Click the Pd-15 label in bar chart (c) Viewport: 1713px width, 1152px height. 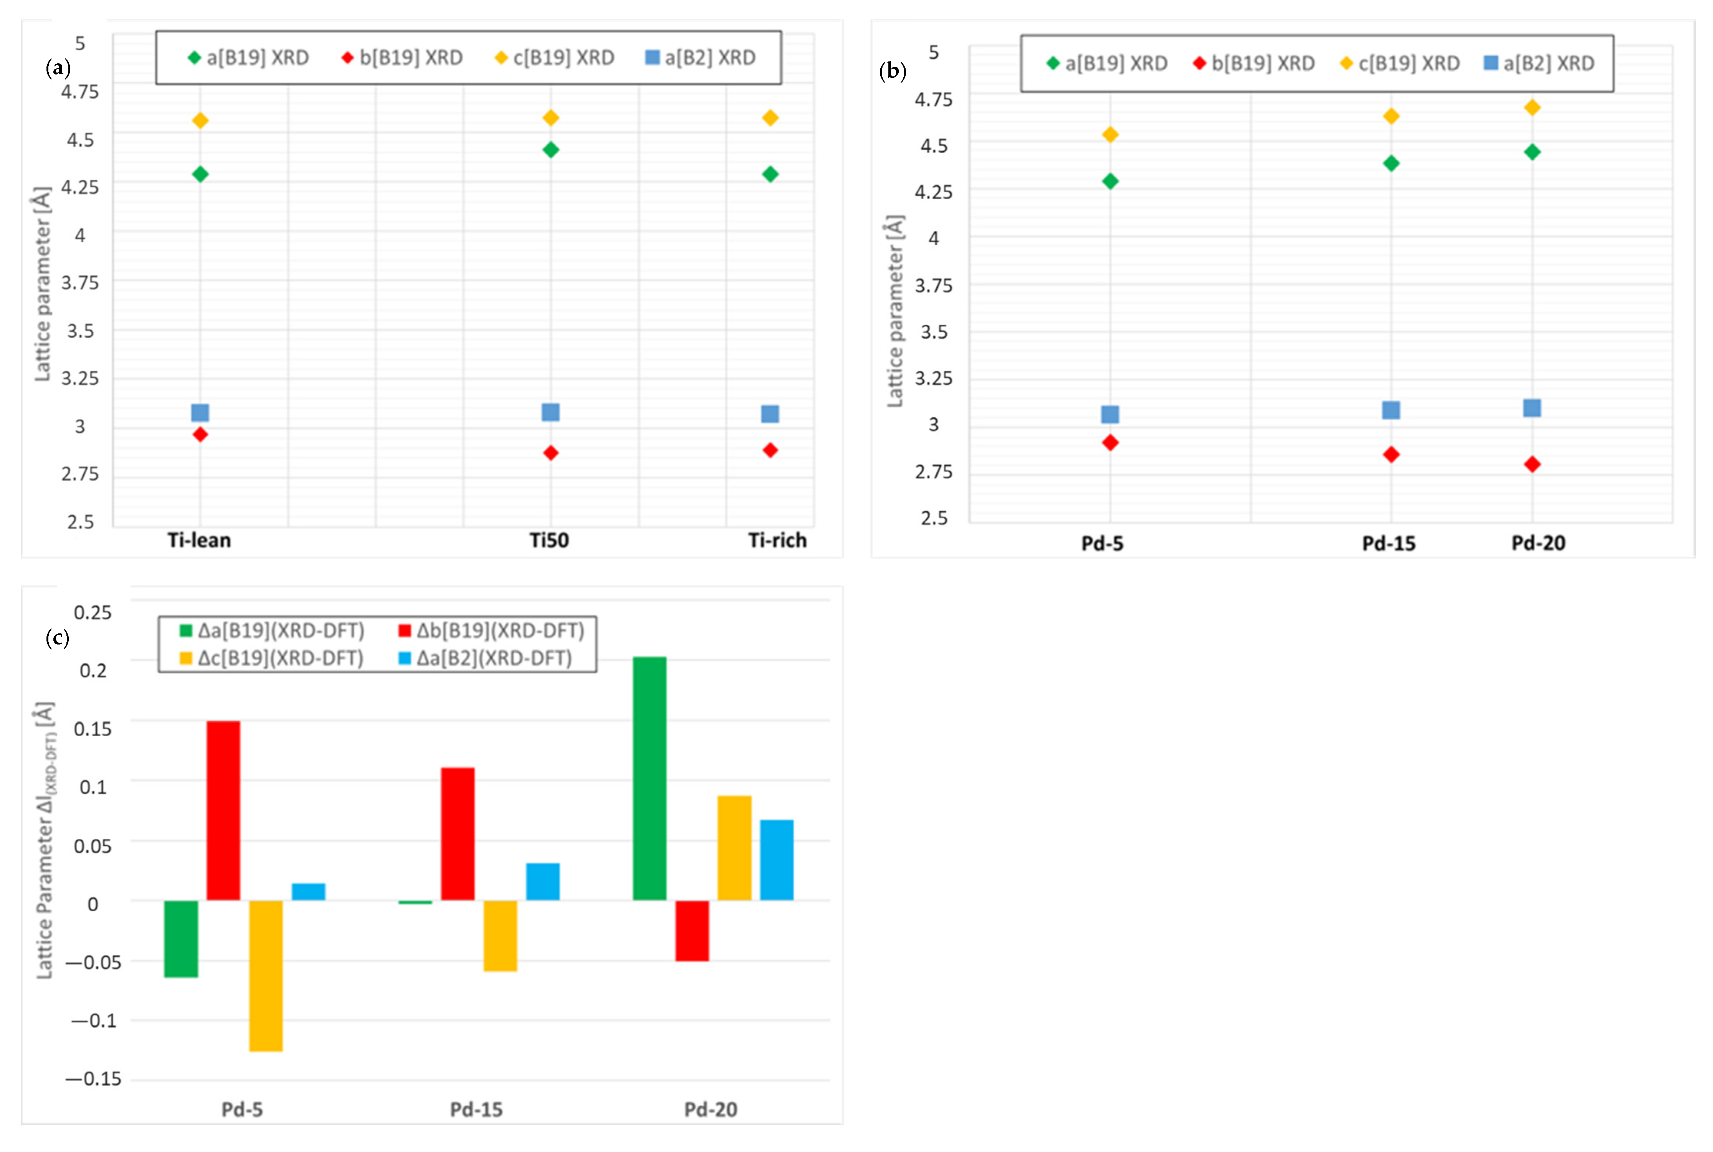pos(476,1109)
